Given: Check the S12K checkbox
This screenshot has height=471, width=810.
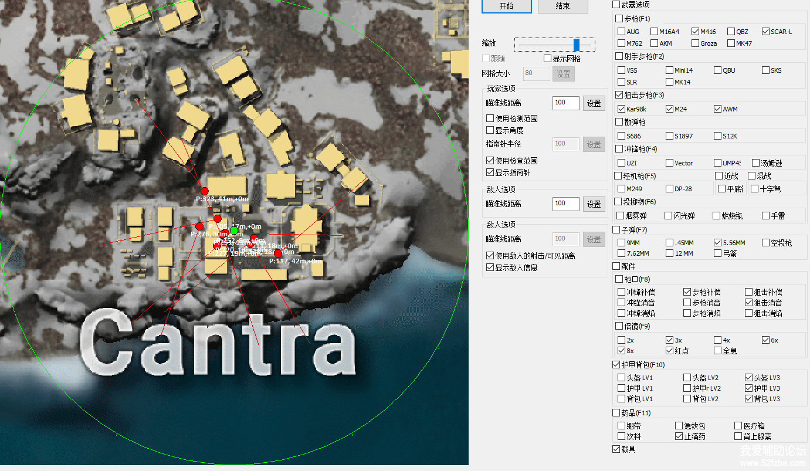Looking at the screenshot, I should tap(717, 136).
